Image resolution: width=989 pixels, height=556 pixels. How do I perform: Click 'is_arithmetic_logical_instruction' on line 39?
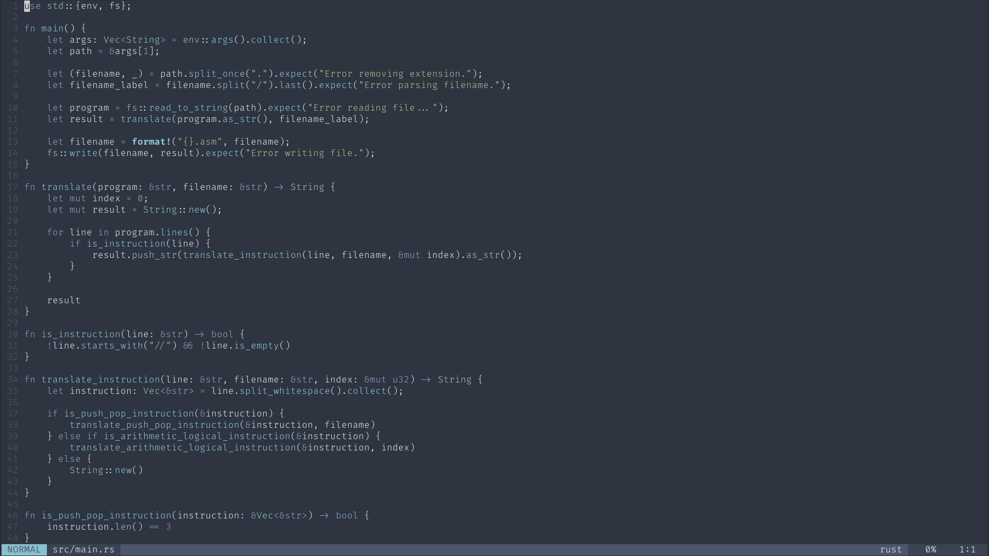point(197,436)
